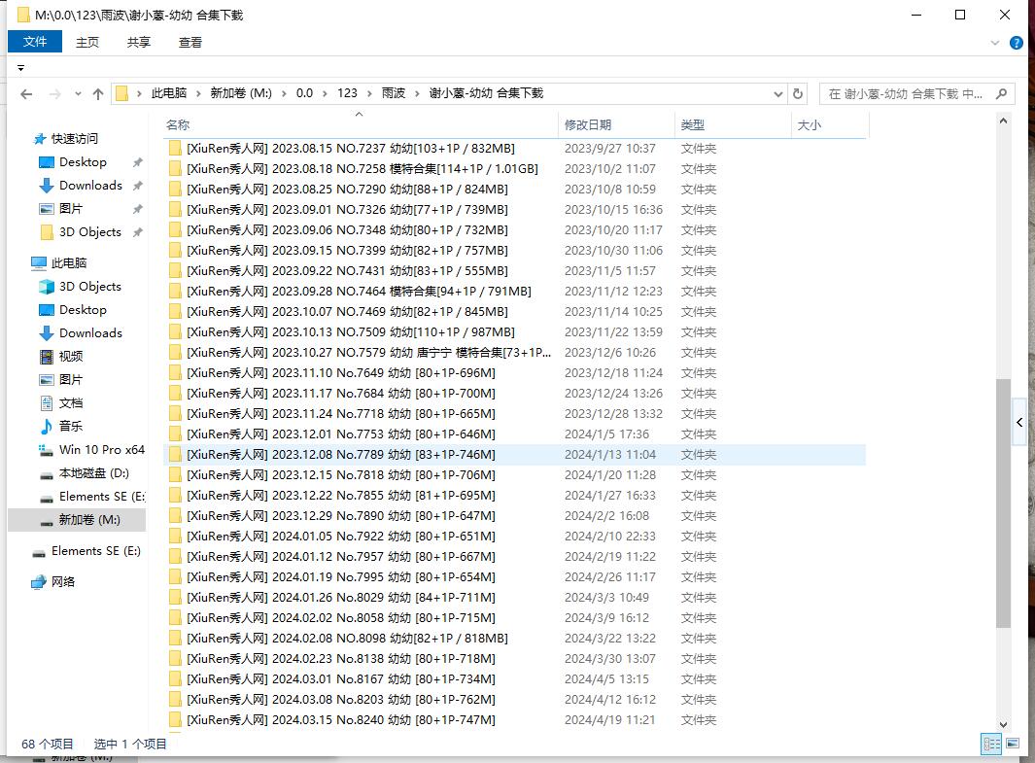Select folder 2023.10.13 NO.7509
Screen dimensions: 1035x763
[351, 332]
